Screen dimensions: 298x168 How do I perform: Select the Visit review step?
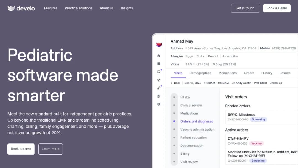coord(189,162)
